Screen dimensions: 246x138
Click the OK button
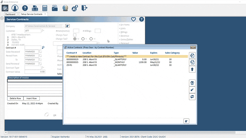tap(55, 115)
